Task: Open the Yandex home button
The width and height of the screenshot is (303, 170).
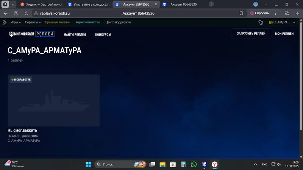Action: click(x=16, y=13)
